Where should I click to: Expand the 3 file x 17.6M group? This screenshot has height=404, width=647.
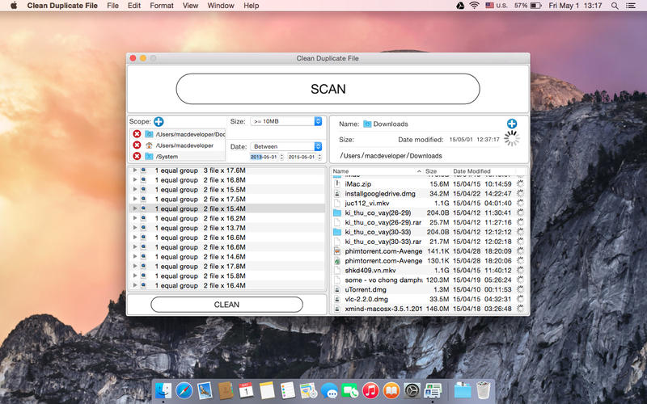(x=134, y=170)
